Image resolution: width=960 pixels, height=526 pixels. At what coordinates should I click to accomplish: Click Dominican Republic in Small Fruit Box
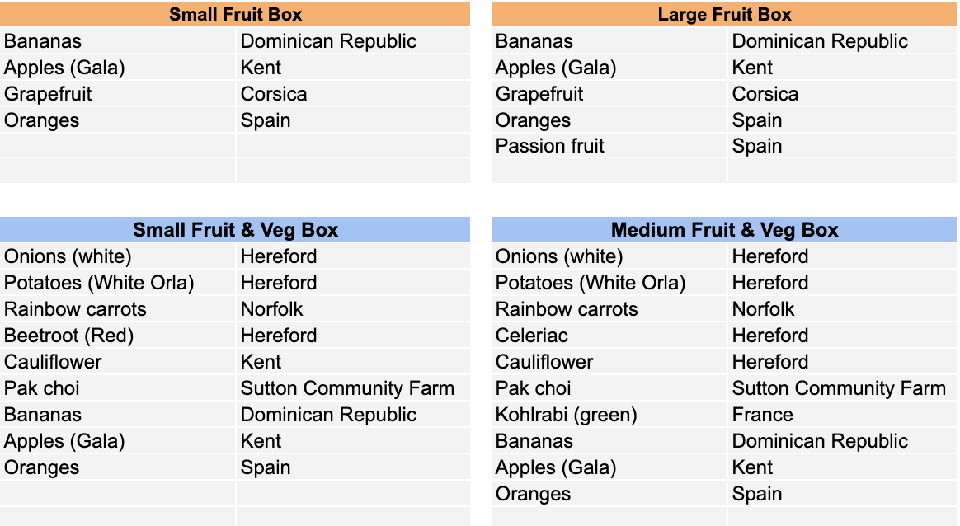[353, 41]
